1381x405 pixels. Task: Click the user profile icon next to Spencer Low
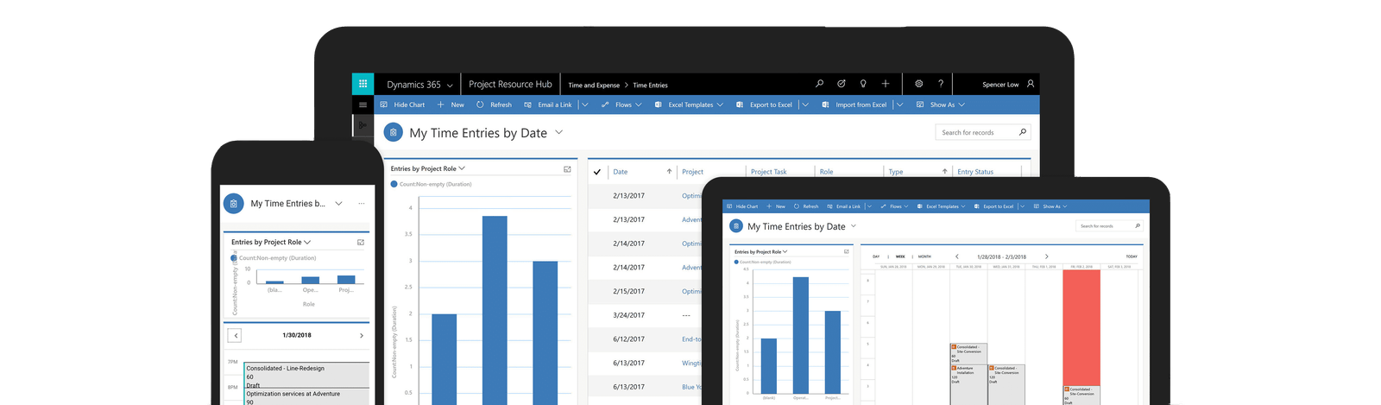point(1031,84)
